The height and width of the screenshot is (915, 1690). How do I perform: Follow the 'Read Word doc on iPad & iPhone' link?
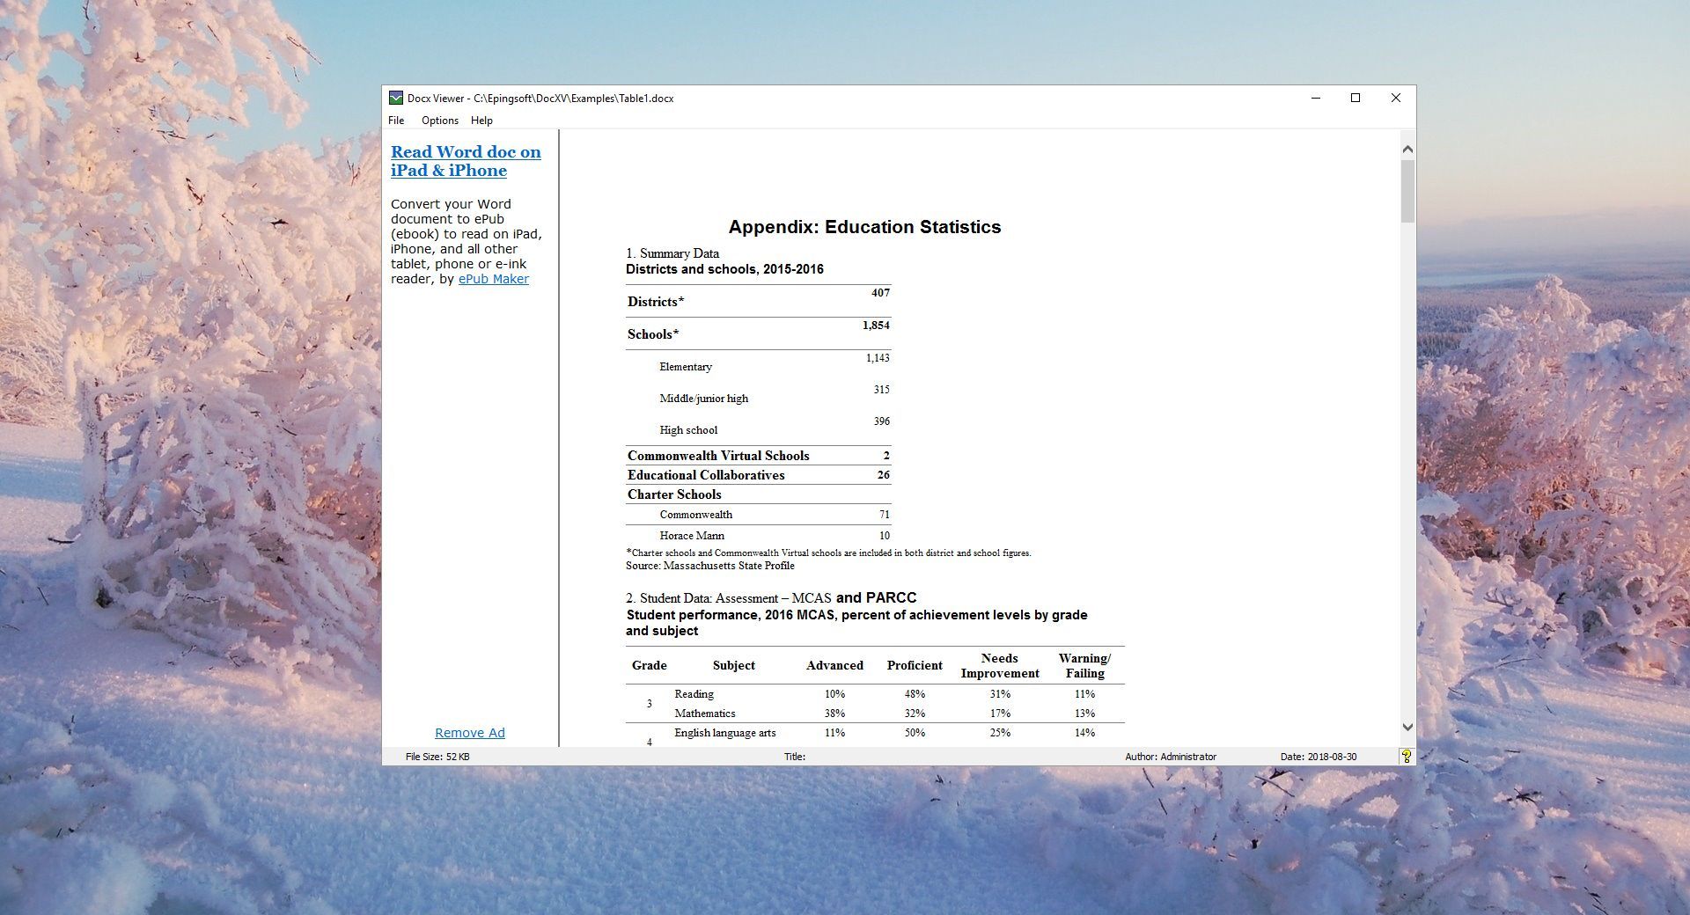coord(465,161)
